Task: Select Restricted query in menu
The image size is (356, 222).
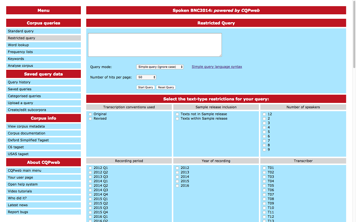Action: pos(44,38)
